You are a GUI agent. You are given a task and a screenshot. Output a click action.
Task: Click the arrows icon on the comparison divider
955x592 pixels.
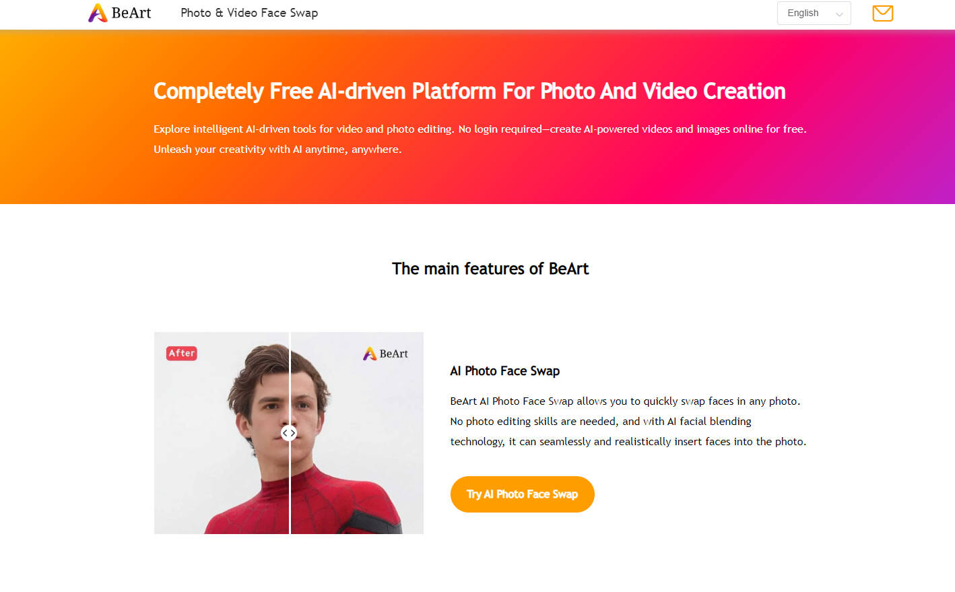tap(289, 433)
